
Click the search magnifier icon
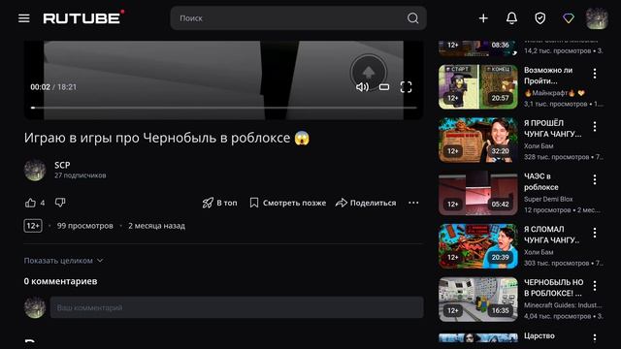pyautogui.click(x=412, y=18)
